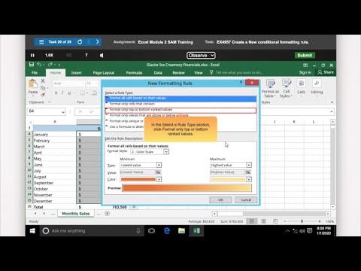Screen dimensions: 361x271
Task: Add a new sheet with plus icon
Action: [x=107, y=214]
